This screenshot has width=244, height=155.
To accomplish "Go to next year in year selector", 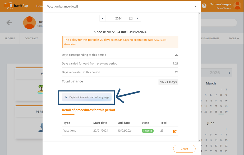I will point(138,18).
